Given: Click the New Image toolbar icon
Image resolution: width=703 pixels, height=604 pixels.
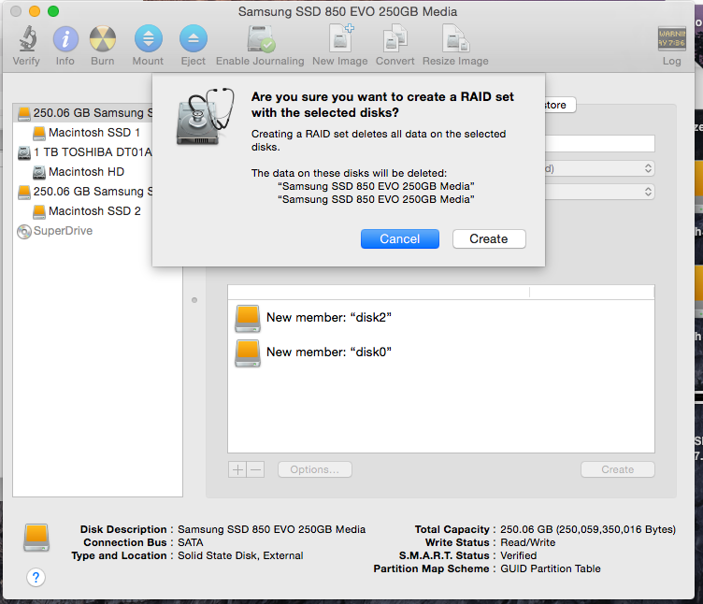Looking at the screenshot, I should click(x=340, y=38).
